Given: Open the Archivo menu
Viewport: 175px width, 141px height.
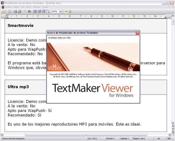Looking at the screenshot, I should click(x=8, y=7).
